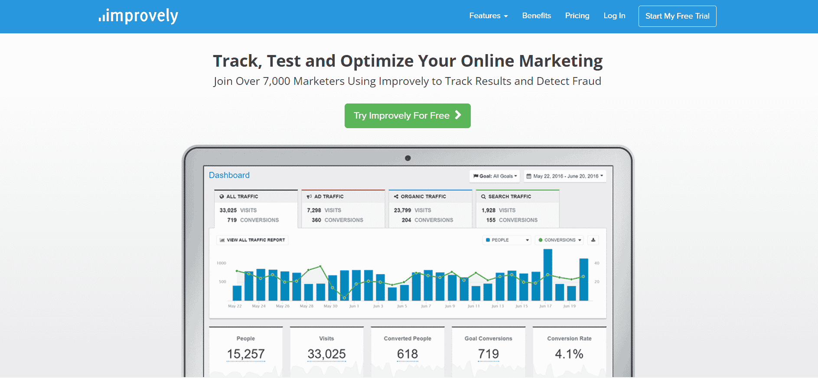Click the Converted People 618 value
The width and height of the screenshot is (818, 378).
(x=407, y=354)
